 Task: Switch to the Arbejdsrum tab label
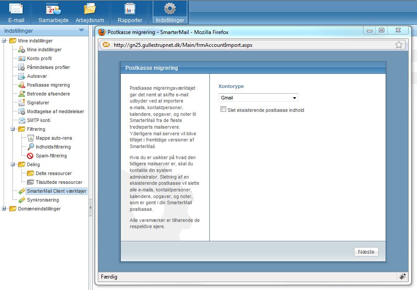click(90, 20)
